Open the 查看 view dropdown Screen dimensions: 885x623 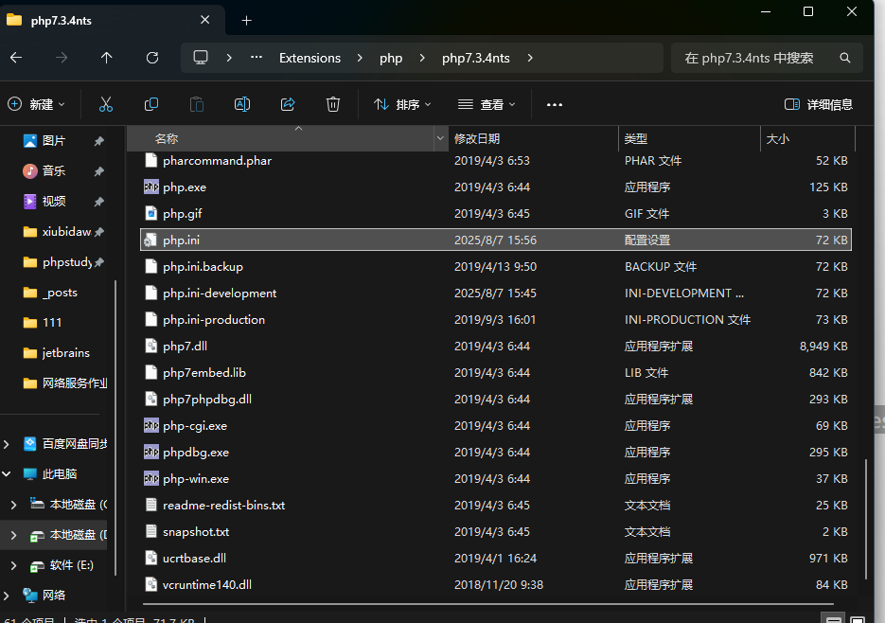(487, 104)
